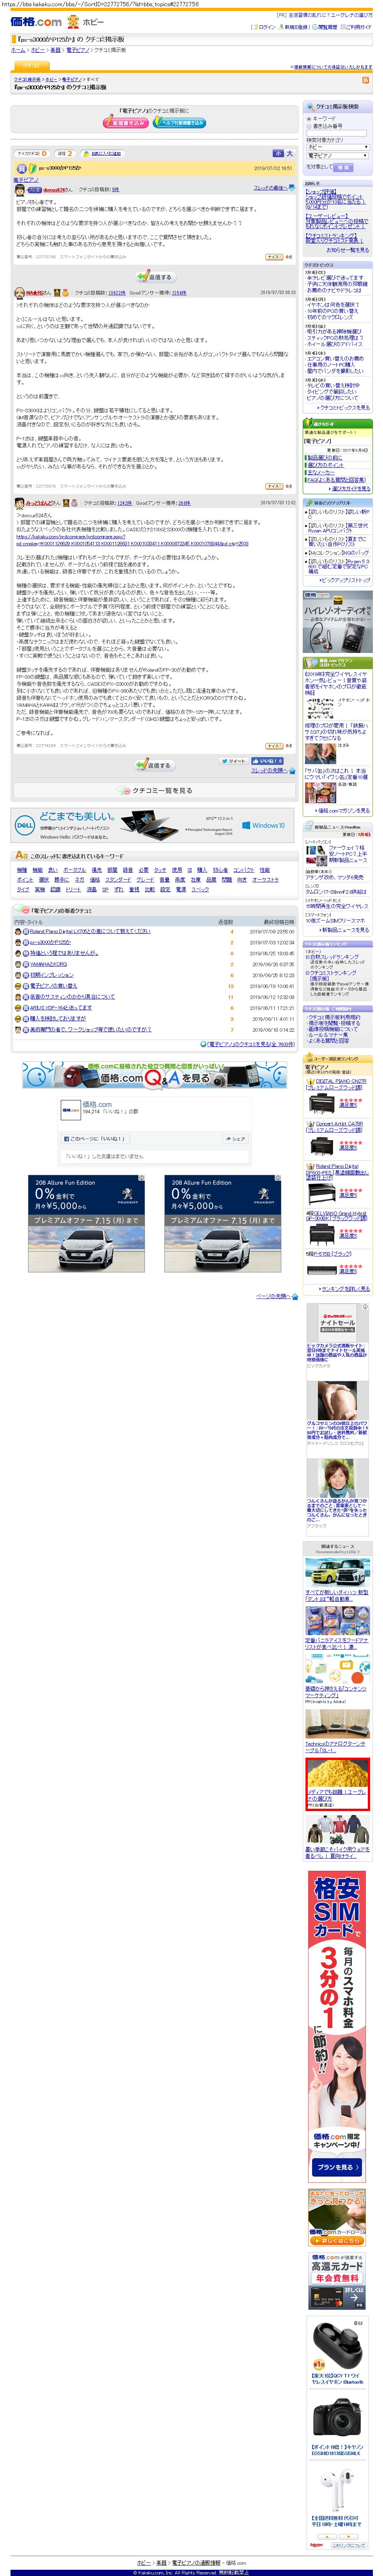Open the 電子ピアノの買い替え thread link
383x2576 pixels.
[x=54, y=986]
